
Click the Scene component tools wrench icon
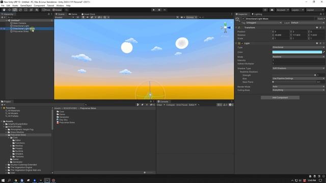[177, 17]
